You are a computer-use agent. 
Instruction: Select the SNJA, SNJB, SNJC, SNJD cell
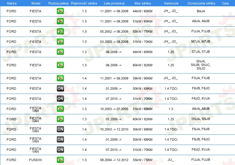click(x=201, y=65)
